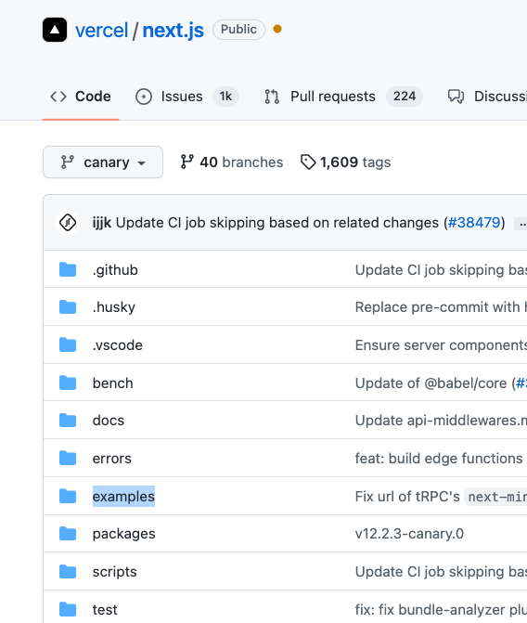Open .github row's Update CI job commit
This screenshot has height=623, width=527.
pyautogui.click(x=441, y=270)
